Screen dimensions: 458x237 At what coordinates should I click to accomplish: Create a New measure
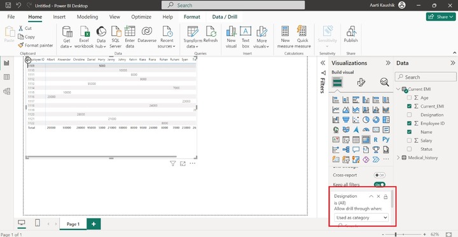tap(285, 37)
